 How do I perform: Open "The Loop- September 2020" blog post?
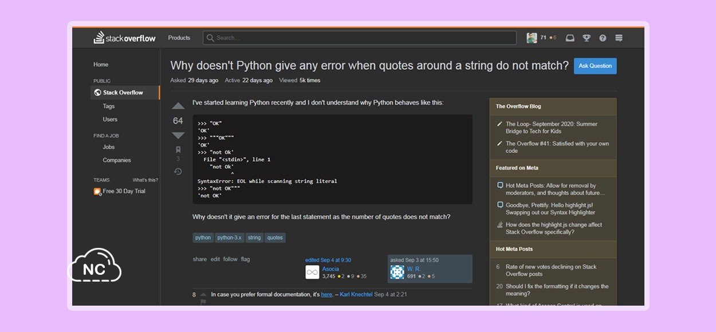tap(552, 128)
